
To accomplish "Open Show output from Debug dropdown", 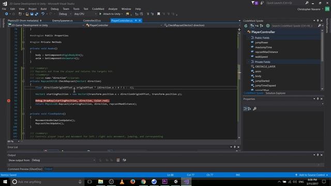I will tap(63, 160).
